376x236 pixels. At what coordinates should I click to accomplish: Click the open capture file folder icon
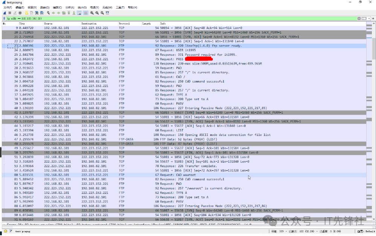pos(26,13)
